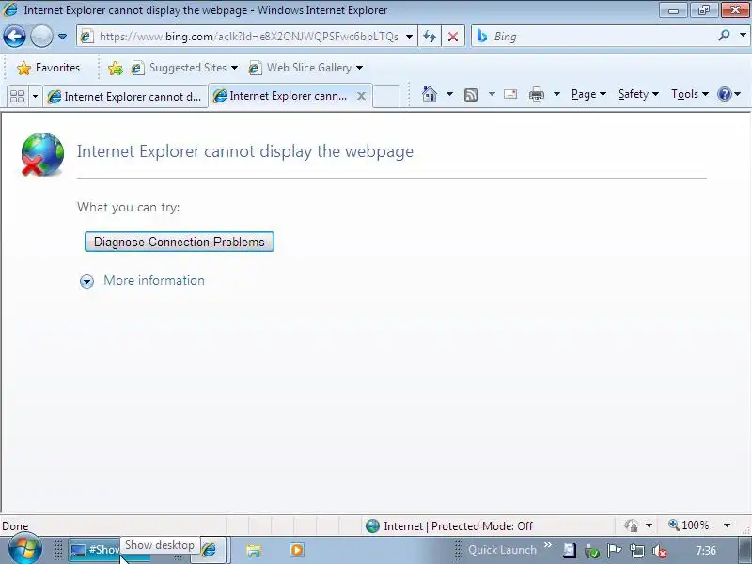The image size is (752, 564).
Task: Switch to the first 'Internet Explorer cannot d...' tab
Action: (125, 97)
